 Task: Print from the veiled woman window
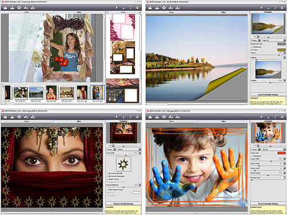(x=19, y=117)
